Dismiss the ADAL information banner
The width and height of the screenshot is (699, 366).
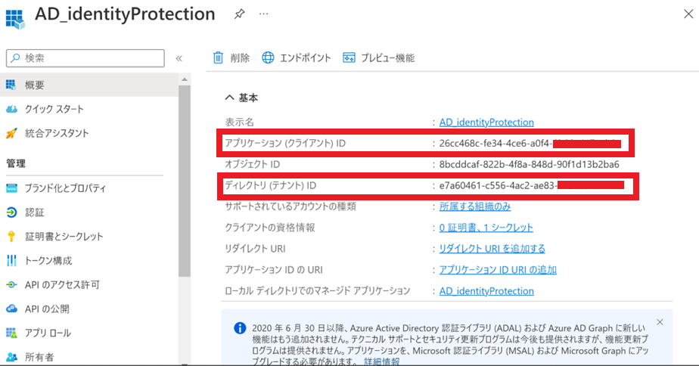coord(660,322)
